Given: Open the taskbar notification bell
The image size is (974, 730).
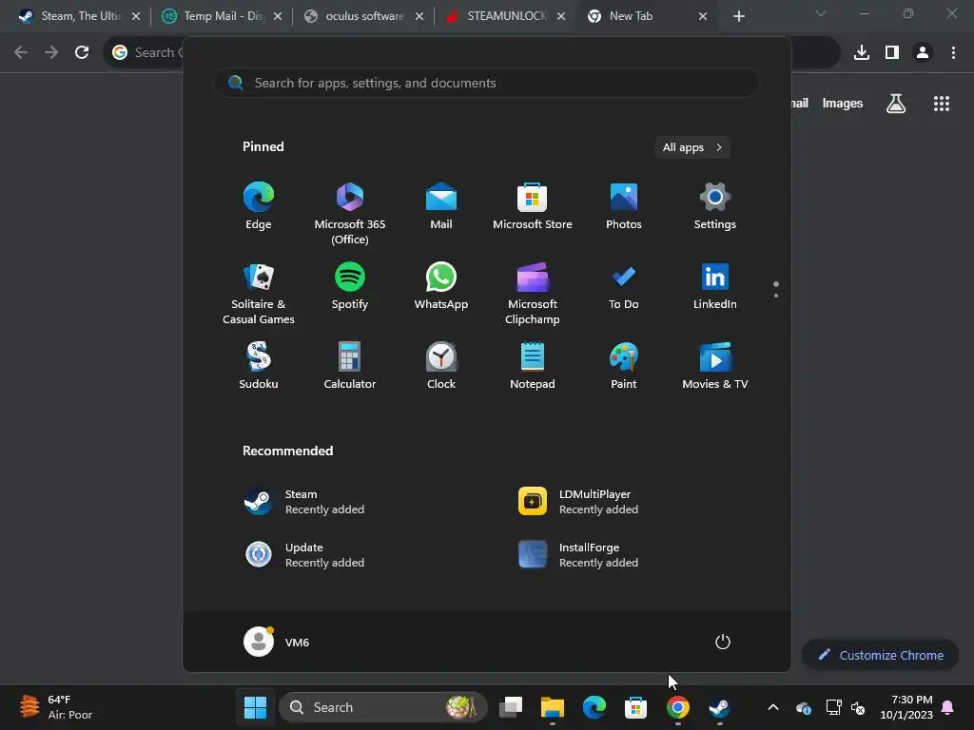Looking at the screenshot, I should tap(948, 707).
